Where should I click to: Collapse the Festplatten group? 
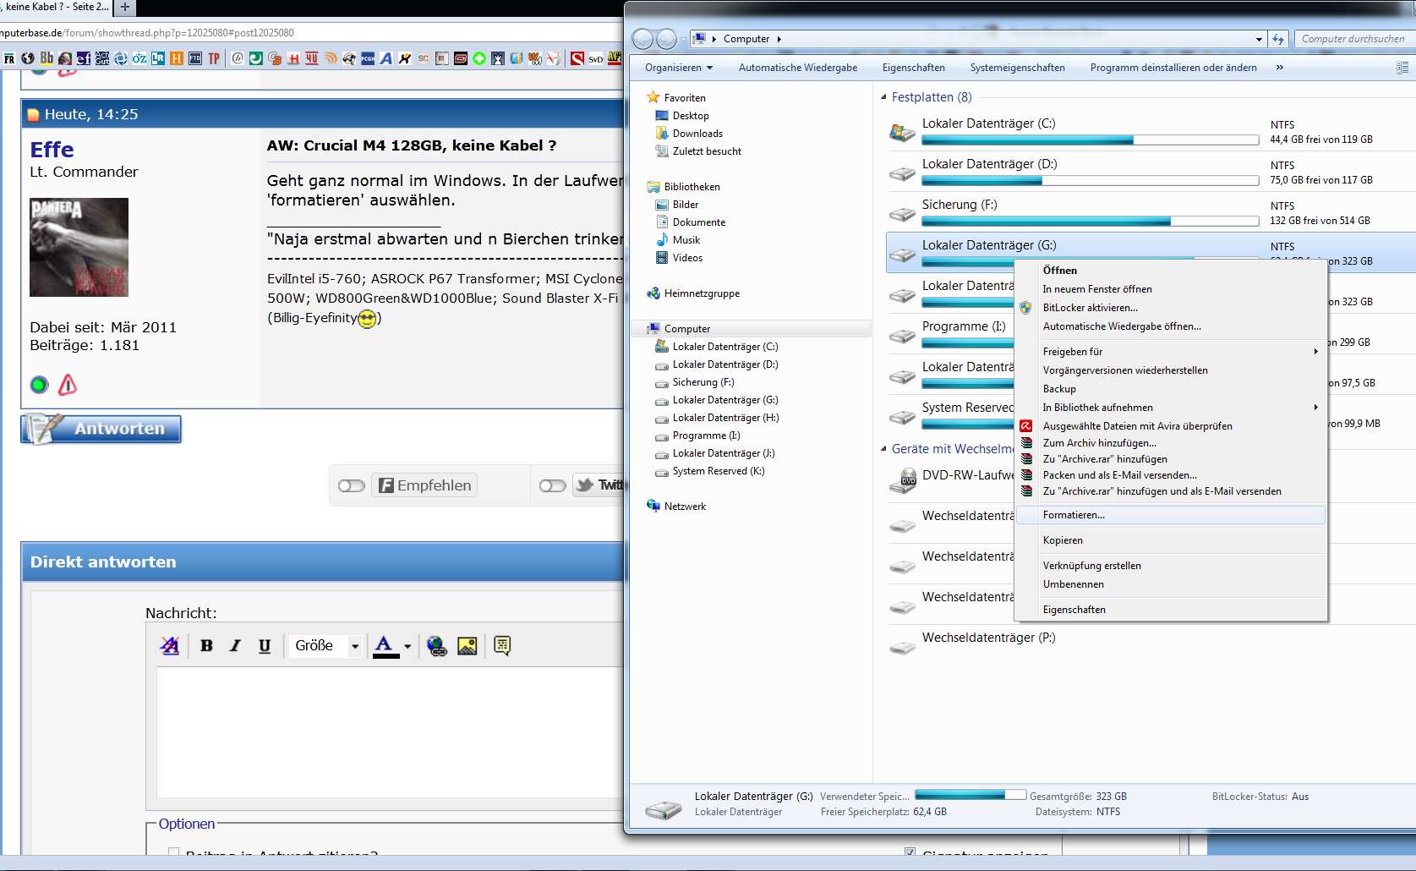click(x=883, y=97)
